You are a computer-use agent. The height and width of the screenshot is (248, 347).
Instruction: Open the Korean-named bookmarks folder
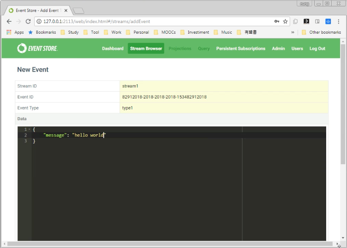[247, 32]
